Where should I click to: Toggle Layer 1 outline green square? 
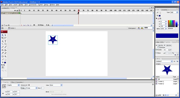pyautogui.click(x=19, y=13)
